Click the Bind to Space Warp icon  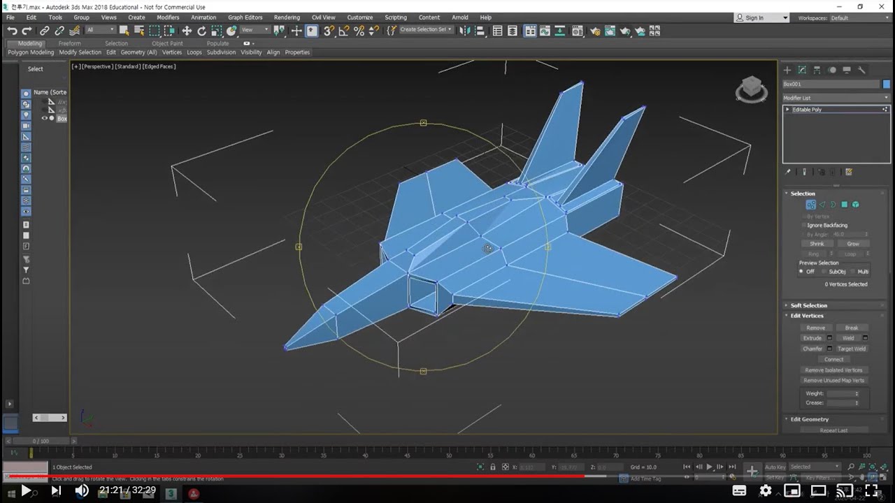point(74,31)
